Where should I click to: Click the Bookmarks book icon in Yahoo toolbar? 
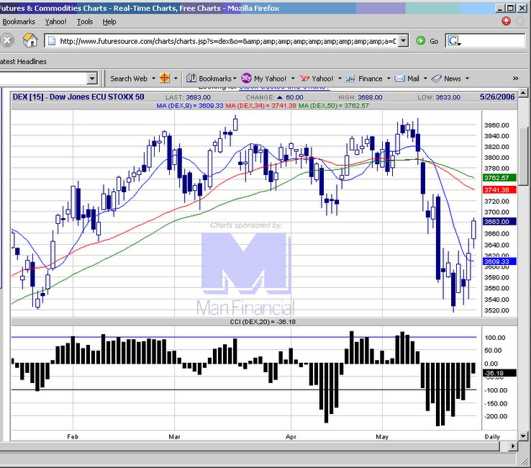(x=191, y=78)
